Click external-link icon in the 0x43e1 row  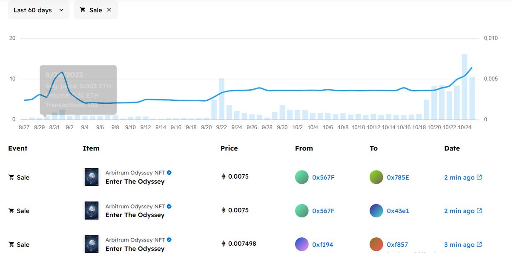[x=479, y=210]
